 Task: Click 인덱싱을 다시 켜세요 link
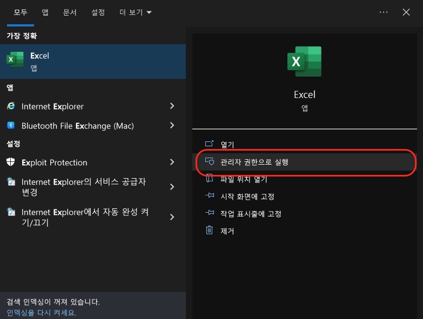pos(42,313)
